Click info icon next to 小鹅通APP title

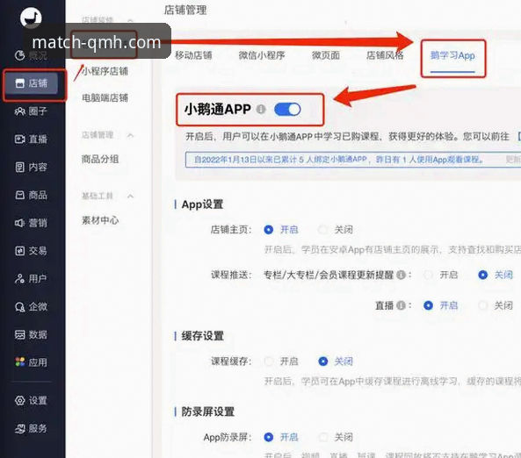[x=261, y=109]
